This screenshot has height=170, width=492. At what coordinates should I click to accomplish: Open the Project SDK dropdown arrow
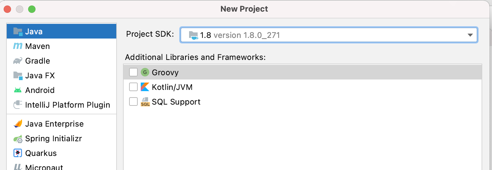pos(470,35)
